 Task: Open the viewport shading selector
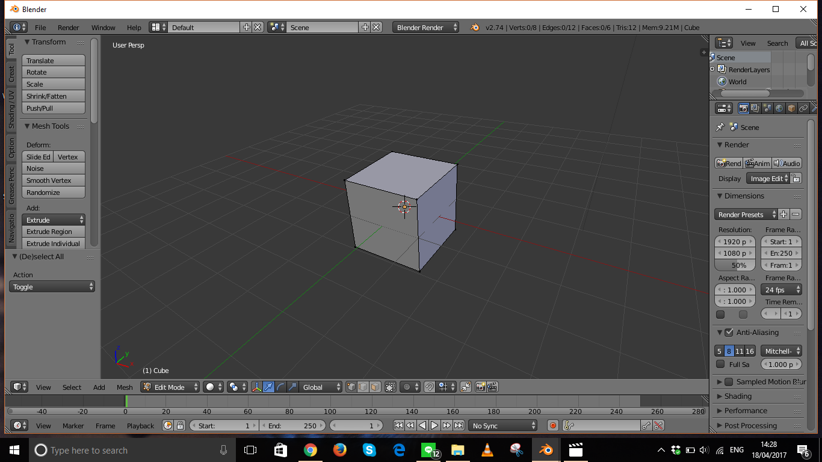pos(213,387)
